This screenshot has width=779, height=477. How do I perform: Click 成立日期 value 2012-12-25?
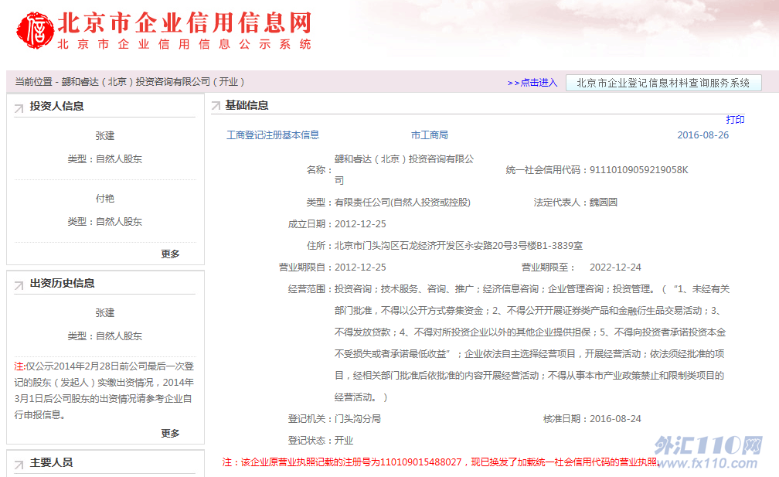(x=360, y=224)
